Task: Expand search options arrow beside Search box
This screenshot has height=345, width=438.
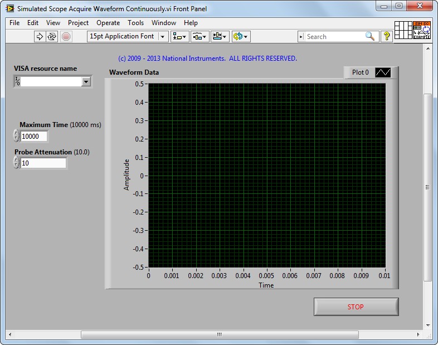Action: click(301, 37)
